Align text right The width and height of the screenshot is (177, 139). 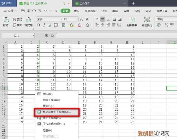tap(108, 25)
